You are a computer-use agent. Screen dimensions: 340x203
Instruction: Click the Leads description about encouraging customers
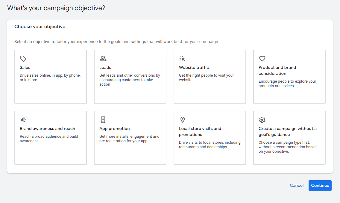point(130,80)
